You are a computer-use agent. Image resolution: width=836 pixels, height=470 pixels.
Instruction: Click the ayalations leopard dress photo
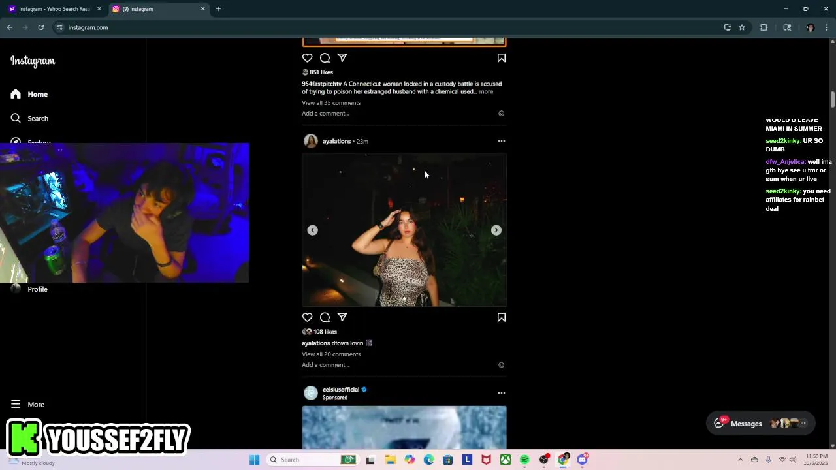point(404,230)
